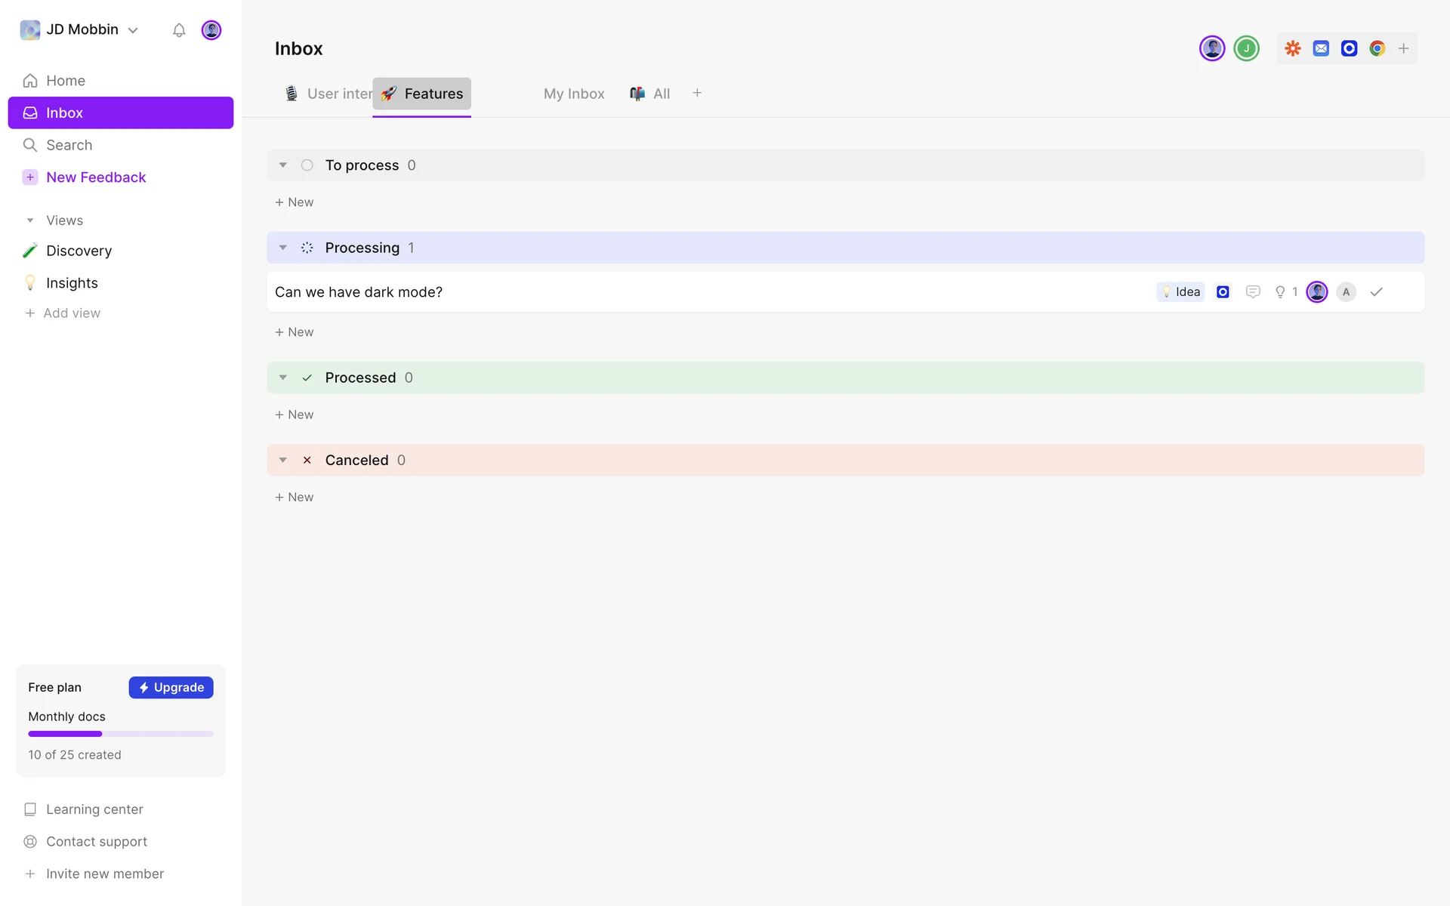Add a new integration with plus icon
The image size is (1450, 906).
pyautogui.click(x=1404, y=48)
